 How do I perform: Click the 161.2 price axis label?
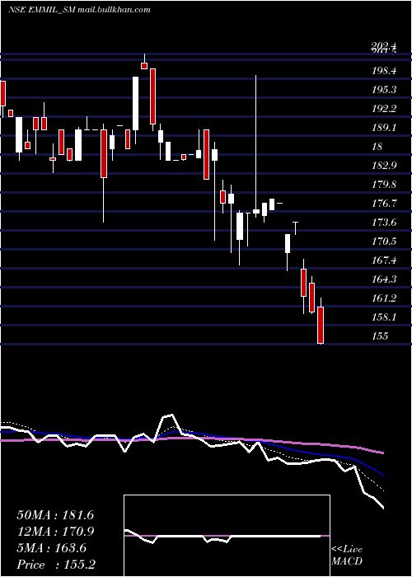tap(384, 298)
